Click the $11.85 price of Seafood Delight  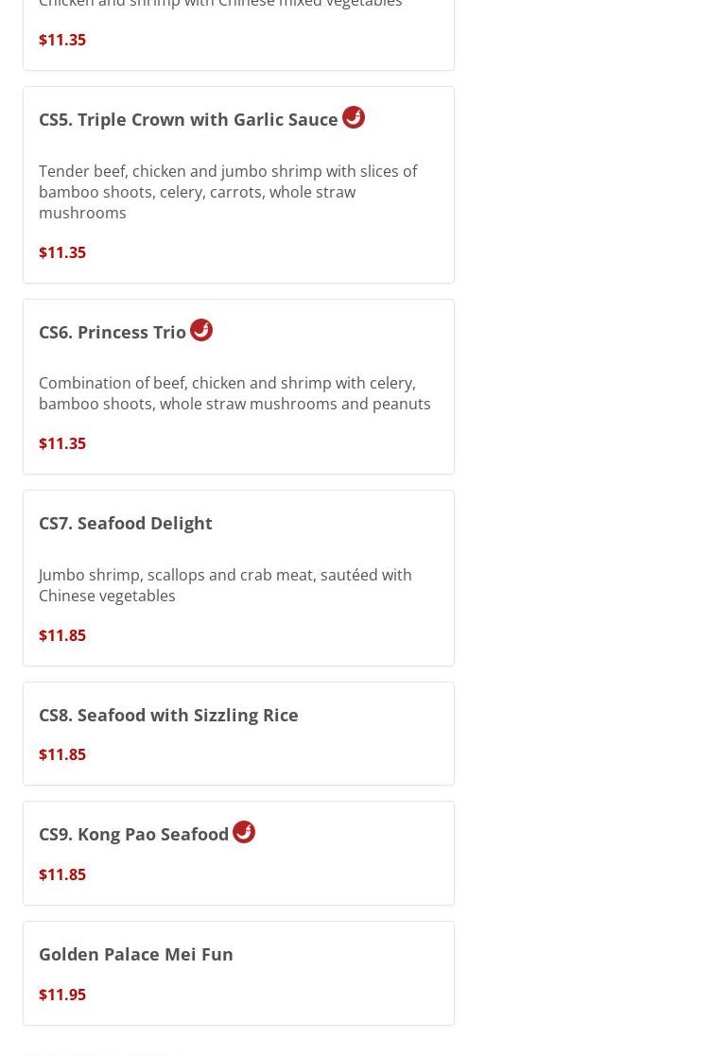(62, 635)
